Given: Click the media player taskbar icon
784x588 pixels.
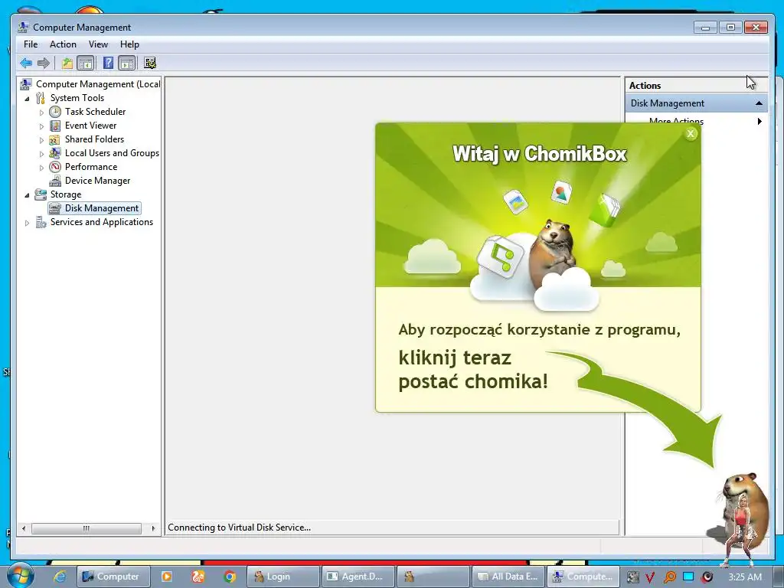Looking at the screenshot, I should (166, 577).
